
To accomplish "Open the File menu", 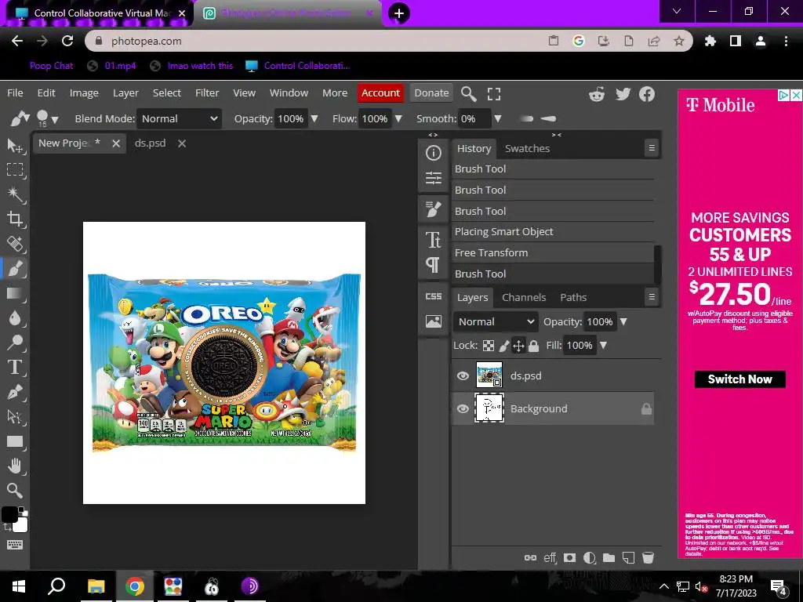I will 15,92.
